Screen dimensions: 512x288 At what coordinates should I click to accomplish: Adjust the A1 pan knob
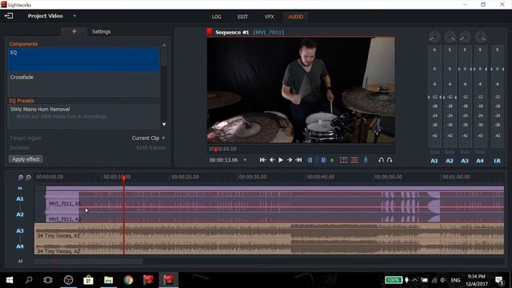pos(434,38)
